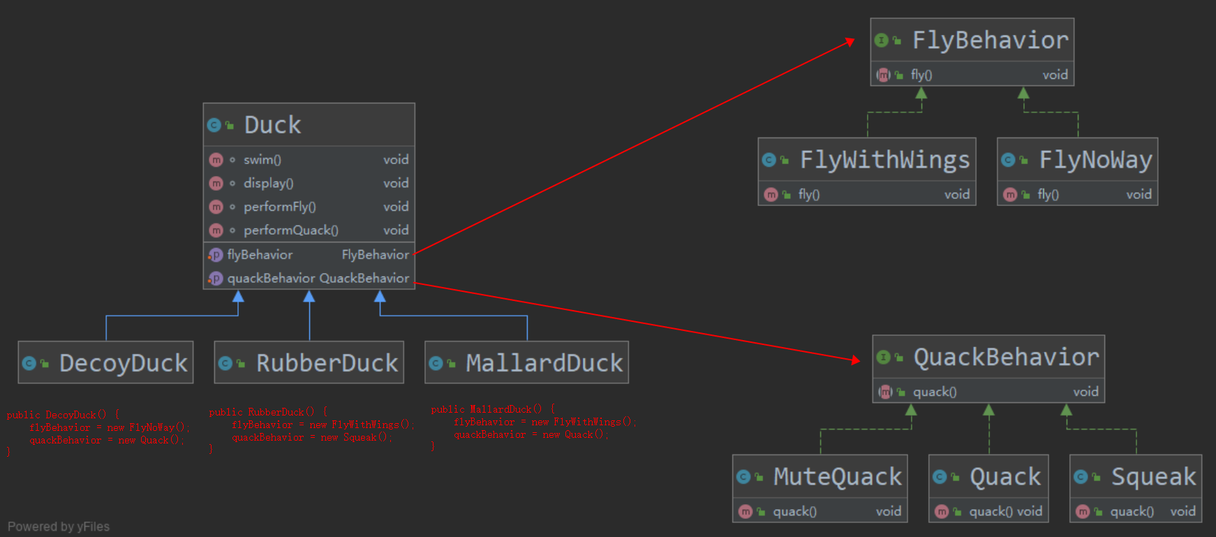Select the FlyNoWay class title
The image size is (1216, 537).
pyautogui.click(x=1095, y=160)
